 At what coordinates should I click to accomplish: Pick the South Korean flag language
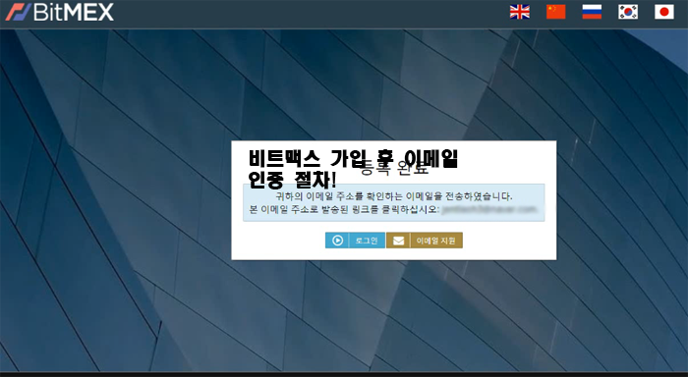point(628,12)
